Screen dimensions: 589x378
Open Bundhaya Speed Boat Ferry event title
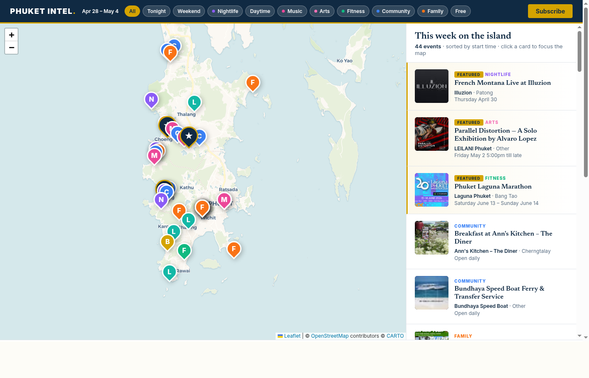[499, 292]
